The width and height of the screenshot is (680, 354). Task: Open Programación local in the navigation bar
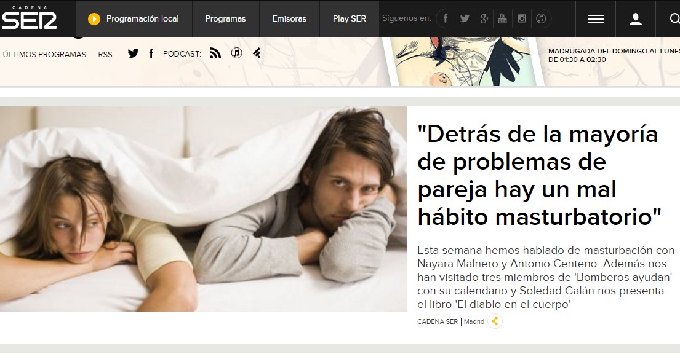[134, 18]
